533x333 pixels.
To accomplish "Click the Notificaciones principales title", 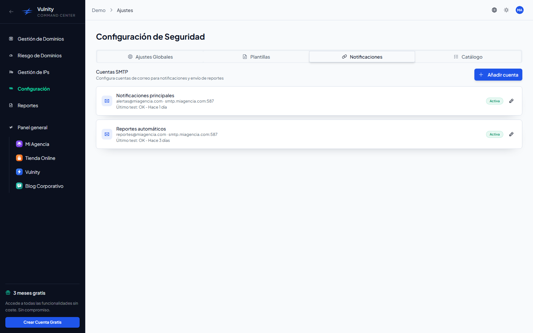I will click(145, 96).
